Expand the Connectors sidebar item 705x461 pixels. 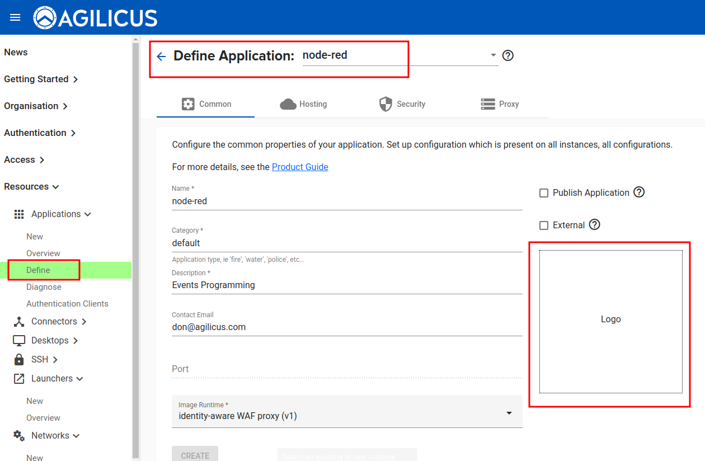[54, 321]
